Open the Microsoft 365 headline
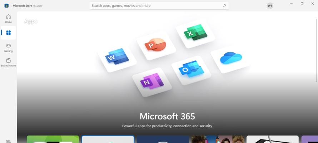The image size is (318, 143). click(x=167, y=117)
